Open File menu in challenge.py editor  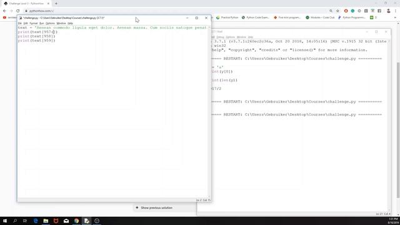point(19,23)
